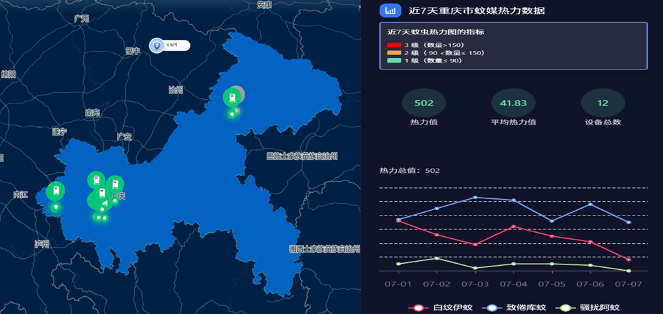Click the bar chart icon beside the title
This screenshot has width=663, height=314.
(390, 10)
